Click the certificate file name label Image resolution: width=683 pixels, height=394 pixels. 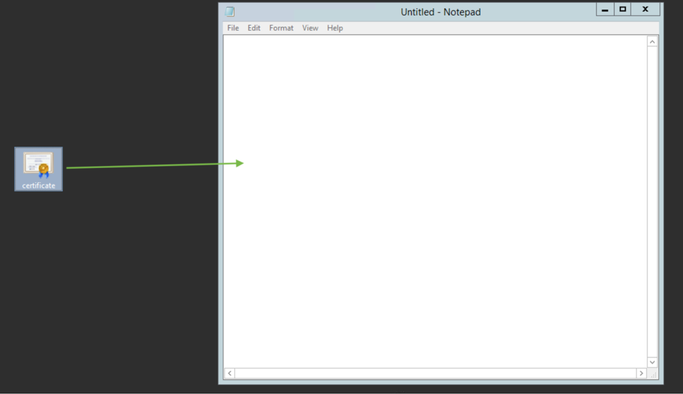[38, 185]
